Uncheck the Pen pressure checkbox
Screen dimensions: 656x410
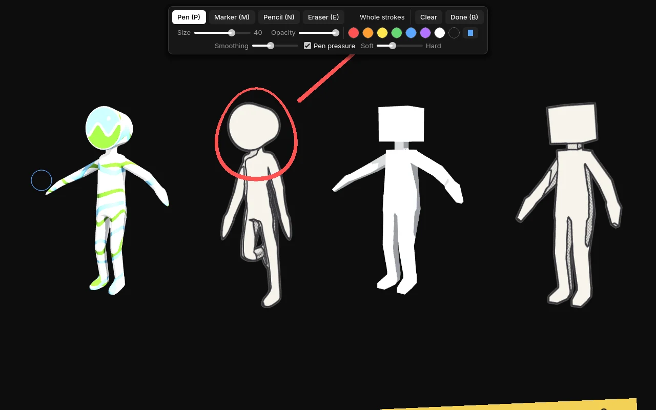coord(307,46)
